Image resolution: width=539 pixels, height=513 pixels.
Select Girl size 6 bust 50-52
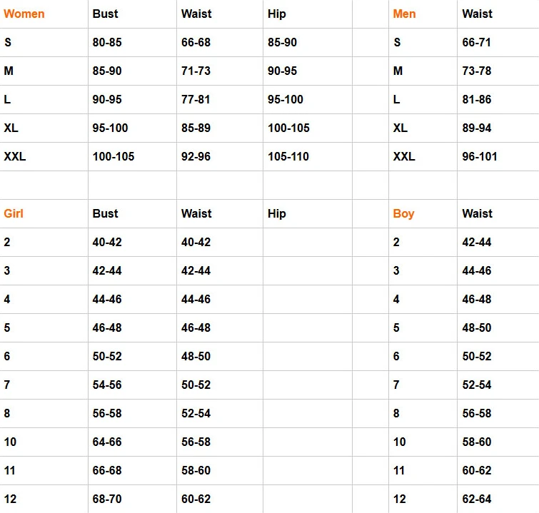pyautogui.click(x=107, y=356)
